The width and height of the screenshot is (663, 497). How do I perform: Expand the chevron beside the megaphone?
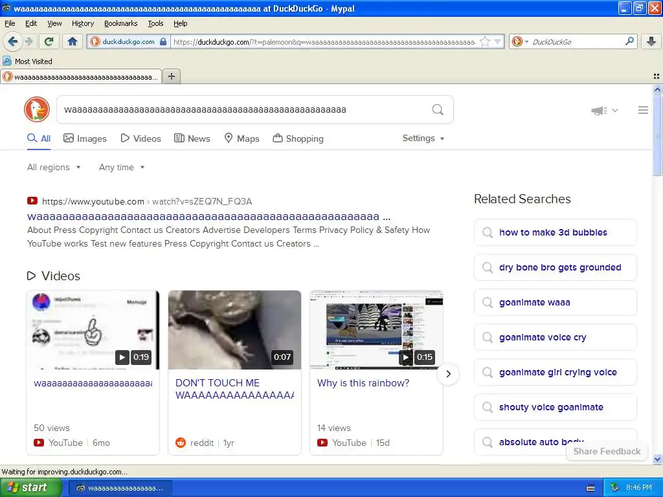pos(615,110)
